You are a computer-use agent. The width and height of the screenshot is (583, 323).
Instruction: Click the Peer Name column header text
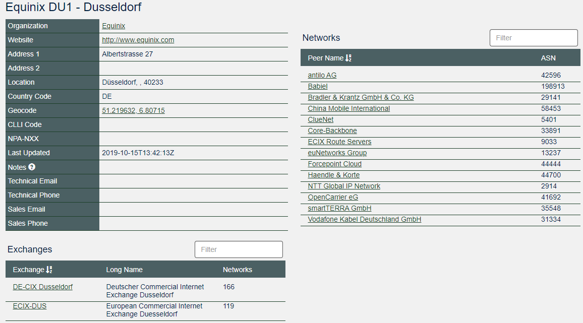point(325,58)
